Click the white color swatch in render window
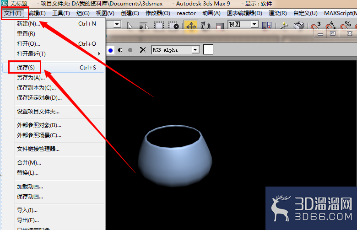This screenshot has height=230, width=357. pyautogui.click(x=208, y=49)
